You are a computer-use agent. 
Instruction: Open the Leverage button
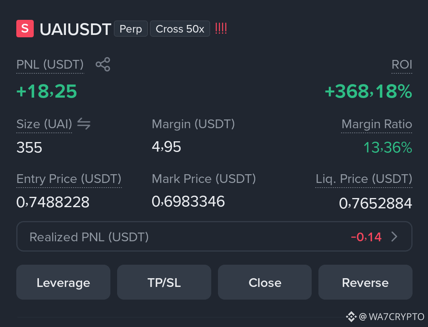[64, 282]
